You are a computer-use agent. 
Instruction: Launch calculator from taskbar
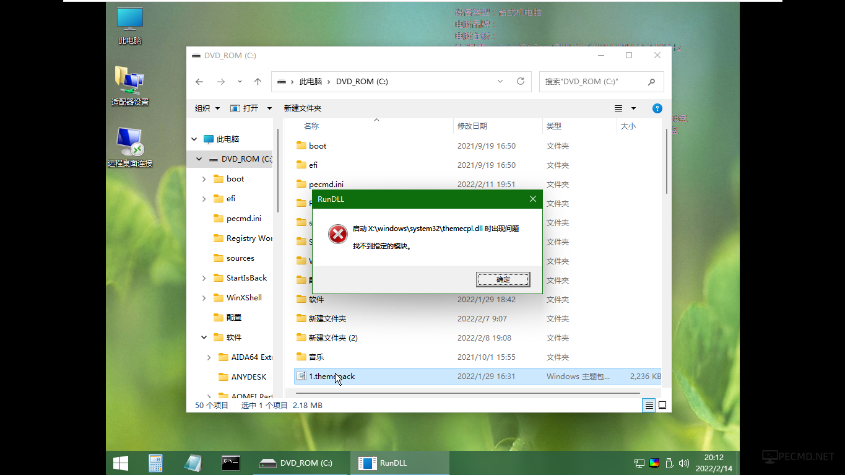click(155, 463)
